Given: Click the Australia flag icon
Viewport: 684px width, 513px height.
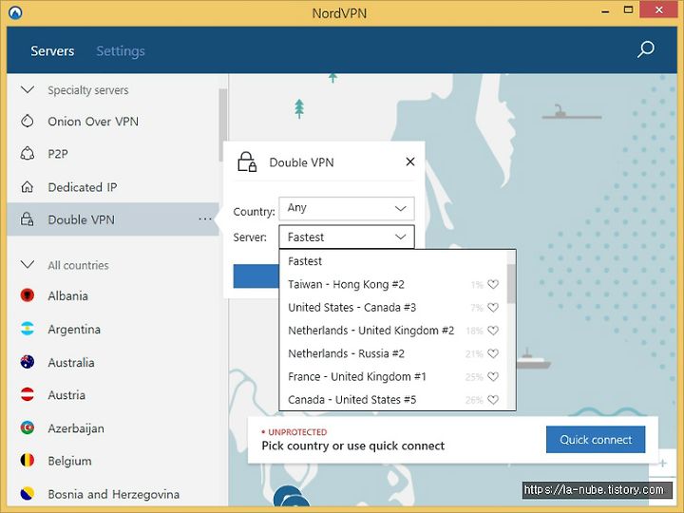Looking at the screenshot, I should (27, 362).
